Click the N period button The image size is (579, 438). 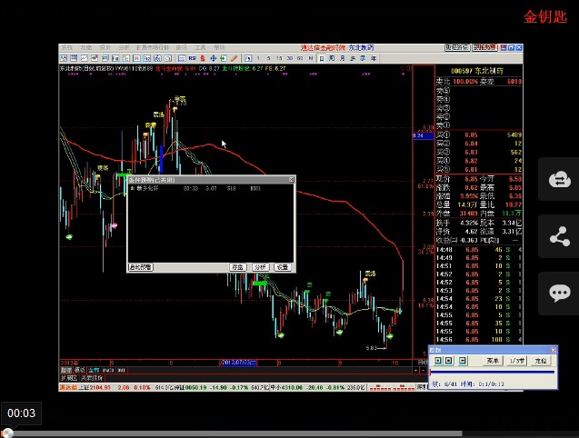pyautogui.click(x=311, y=58)
